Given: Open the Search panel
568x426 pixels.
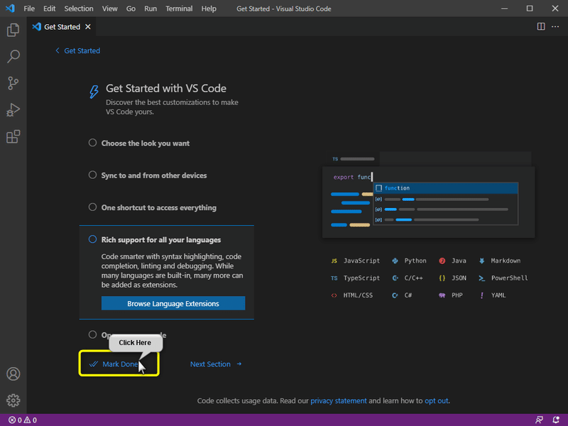Looking at the screenshot, I should [13, 56].
